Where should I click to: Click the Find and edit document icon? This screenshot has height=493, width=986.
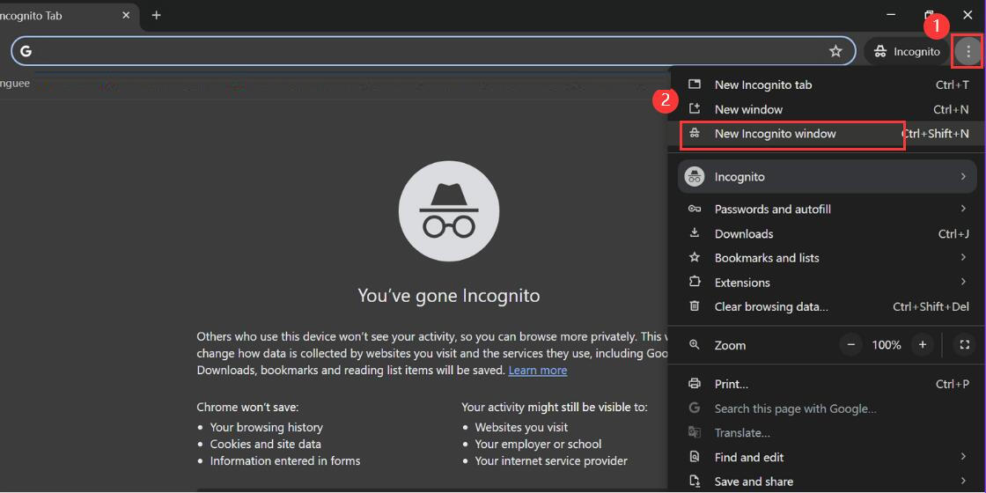click(695, 457)
